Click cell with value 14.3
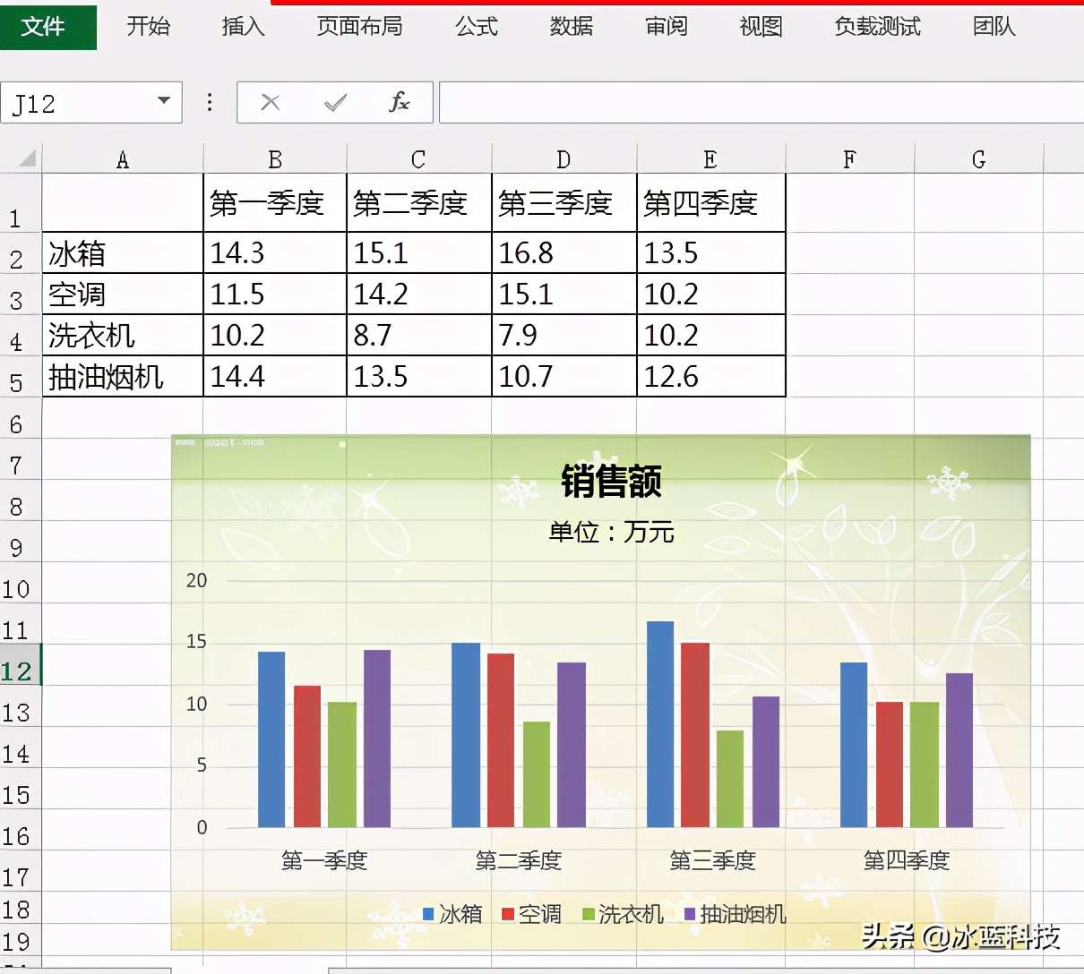The width and height of the screenshot is (1084, 974). [x=275, y=253]
